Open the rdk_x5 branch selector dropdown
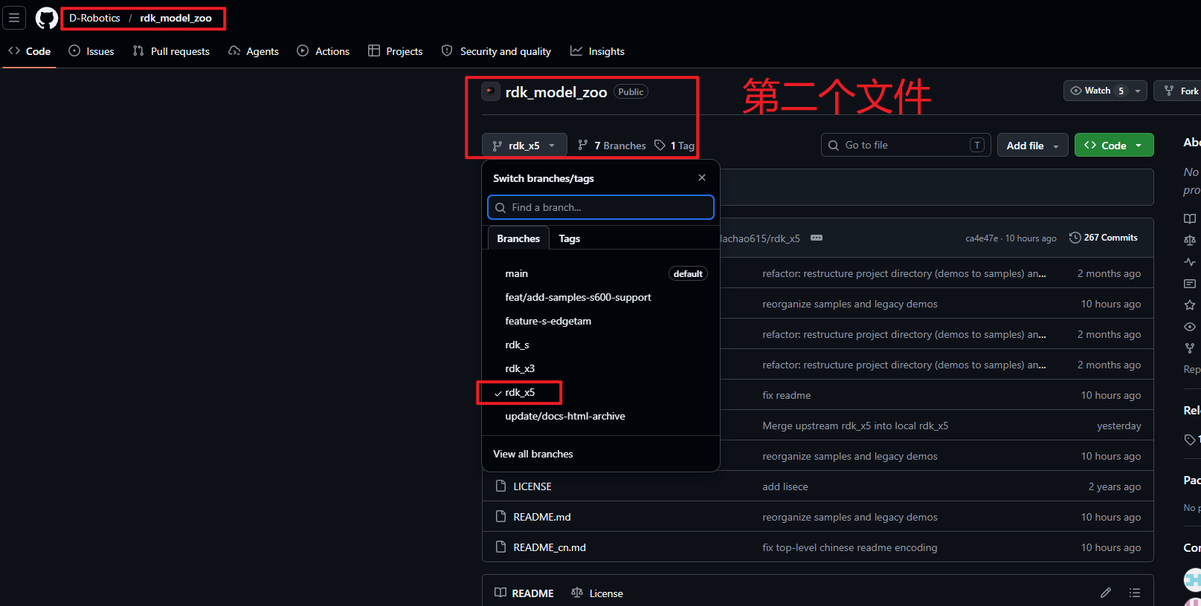Image resolution: width=1201 pixels, height=606 pixels. tap(524, 146)
